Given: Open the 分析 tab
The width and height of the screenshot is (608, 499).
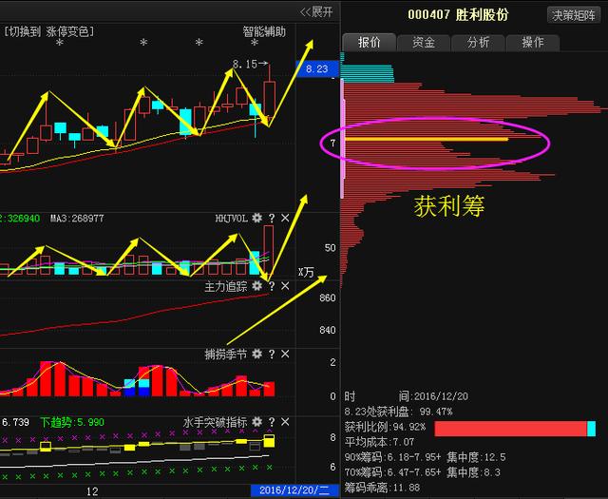Looking at the screenshot, I should pyautogui.click(x=478, y=43).
